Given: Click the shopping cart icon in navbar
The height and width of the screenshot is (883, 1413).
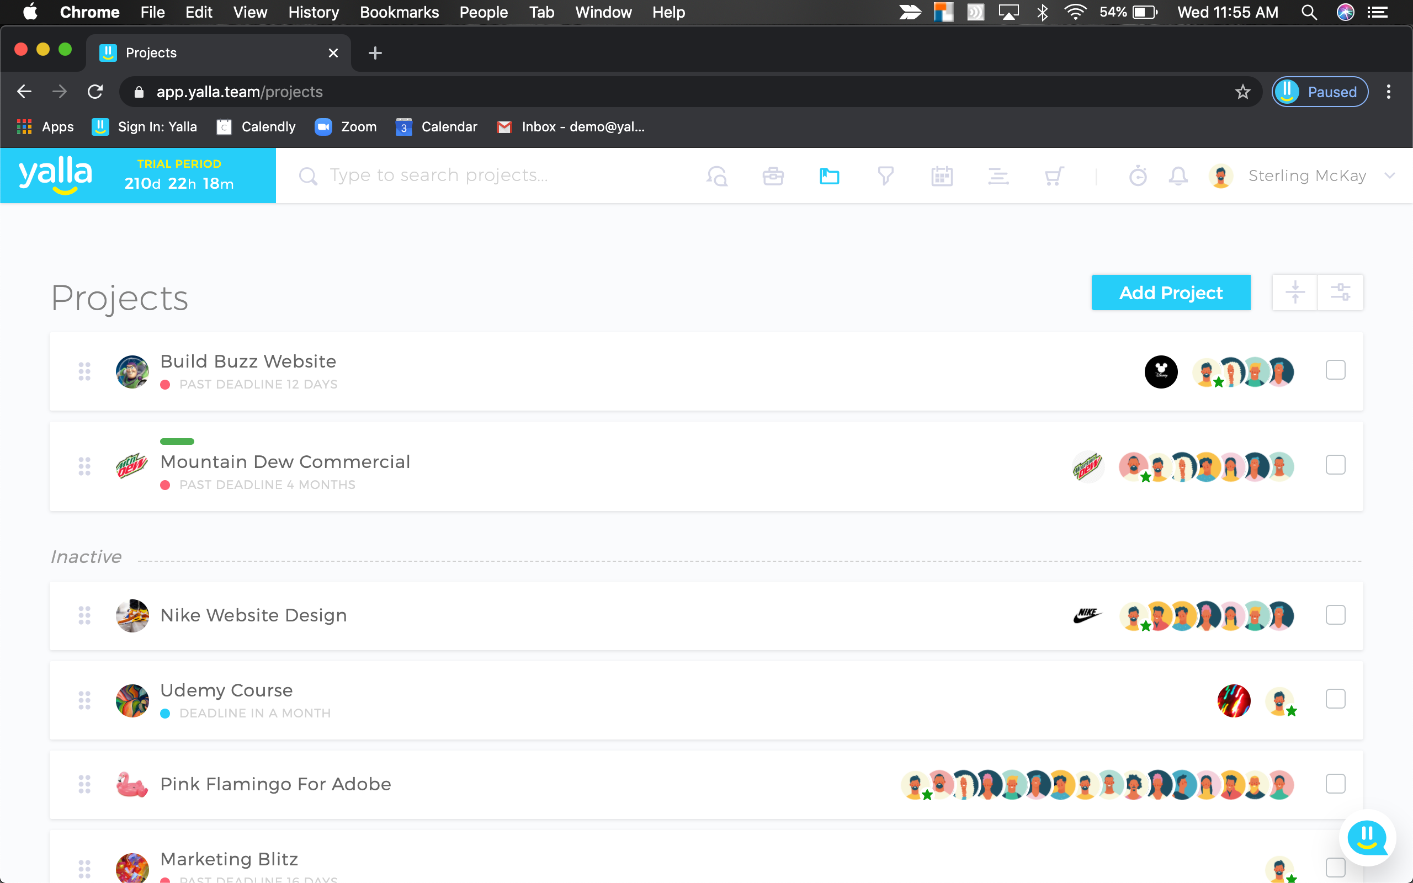Looking at the screenshot, I should coord(1054,176).
